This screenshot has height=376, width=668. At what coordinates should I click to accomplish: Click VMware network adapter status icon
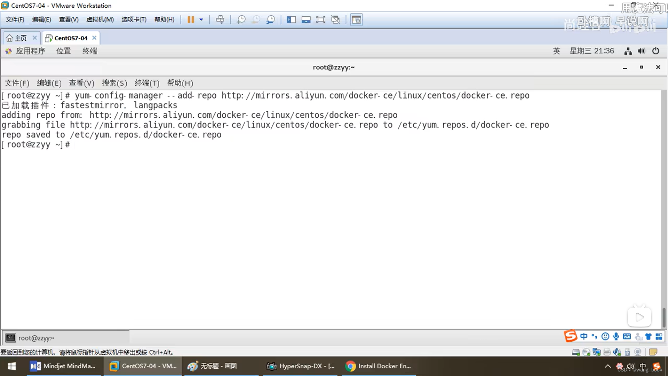597,352
